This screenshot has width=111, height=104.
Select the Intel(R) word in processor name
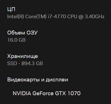click(15, 17)
